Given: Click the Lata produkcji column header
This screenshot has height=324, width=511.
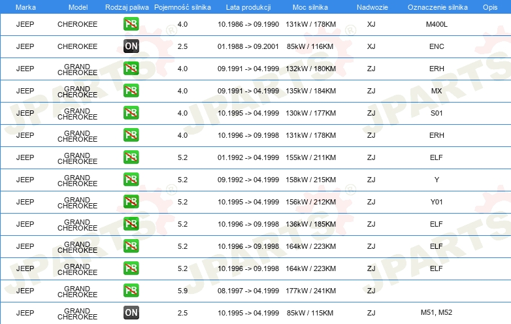Looking at the screenshot, I should 248,7.
